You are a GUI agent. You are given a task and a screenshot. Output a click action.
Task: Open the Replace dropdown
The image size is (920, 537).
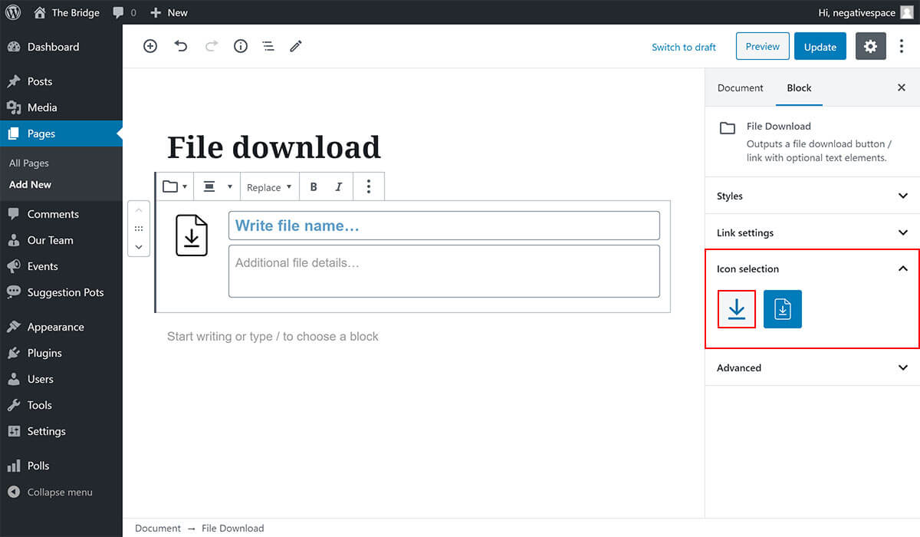click(269, 187)
